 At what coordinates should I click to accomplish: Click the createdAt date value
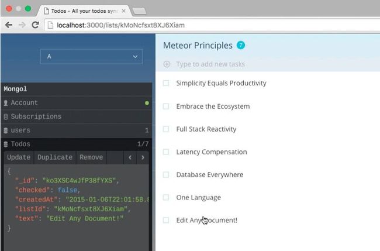(108, 200)
